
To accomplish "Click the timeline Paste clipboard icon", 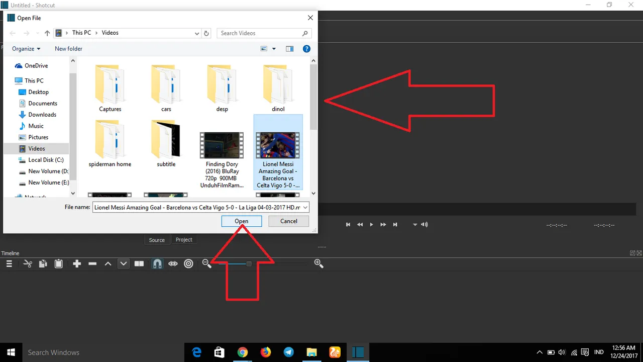I will click(x=58, y=263).
